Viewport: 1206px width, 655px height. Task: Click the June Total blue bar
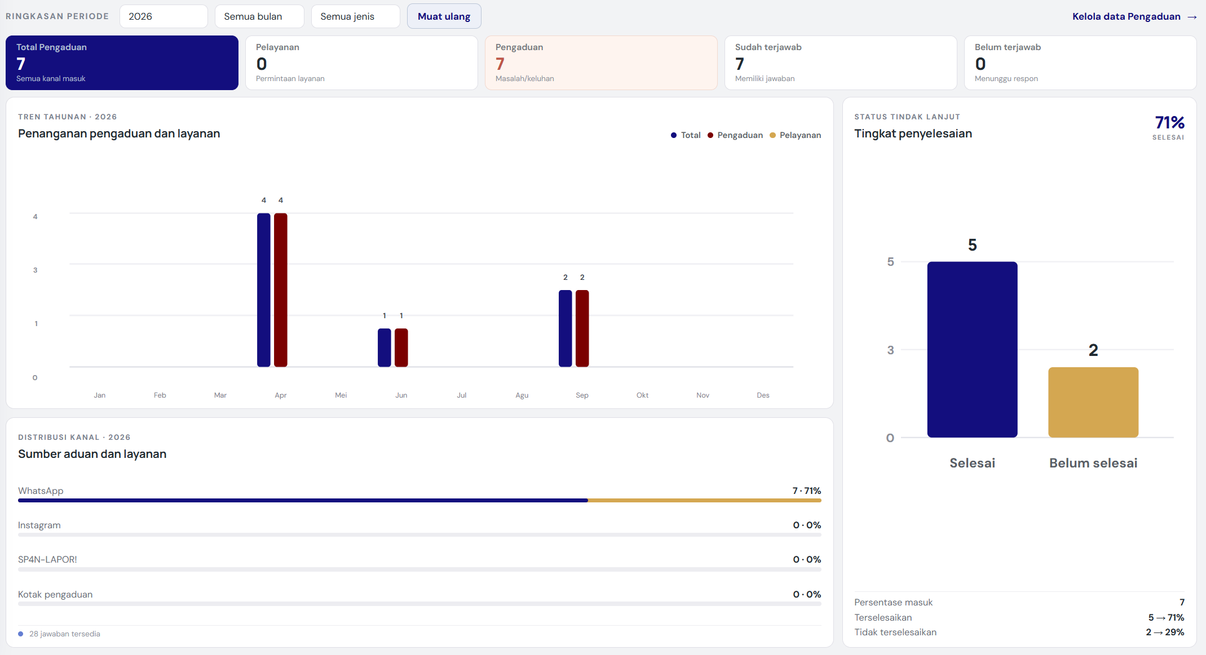tap(385, 347)
